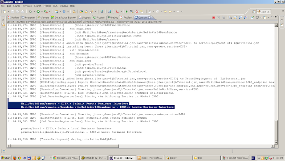
Task: Click the Open Web Browser globe icon
Action: pos(102,12)
